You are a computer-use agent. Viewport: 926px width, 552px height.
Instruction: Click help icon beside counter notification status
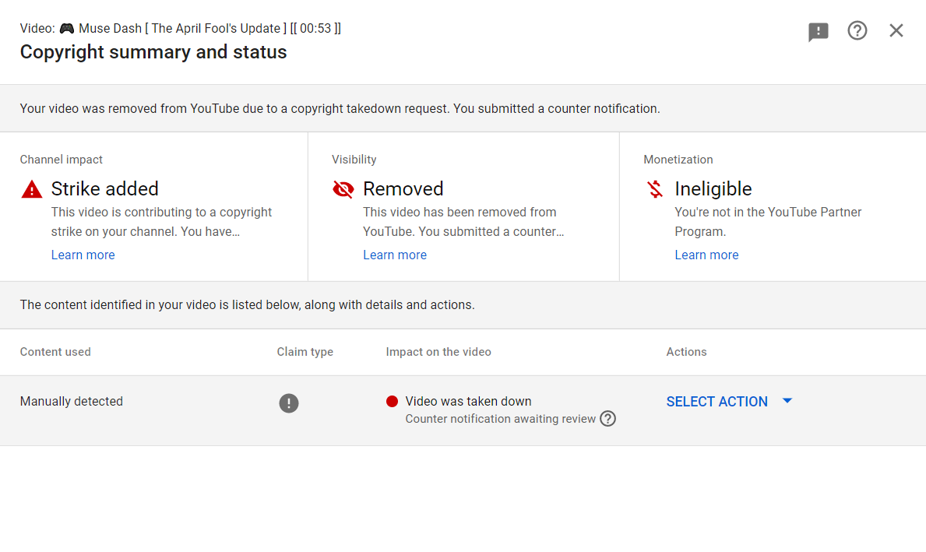tap(607, 419)
